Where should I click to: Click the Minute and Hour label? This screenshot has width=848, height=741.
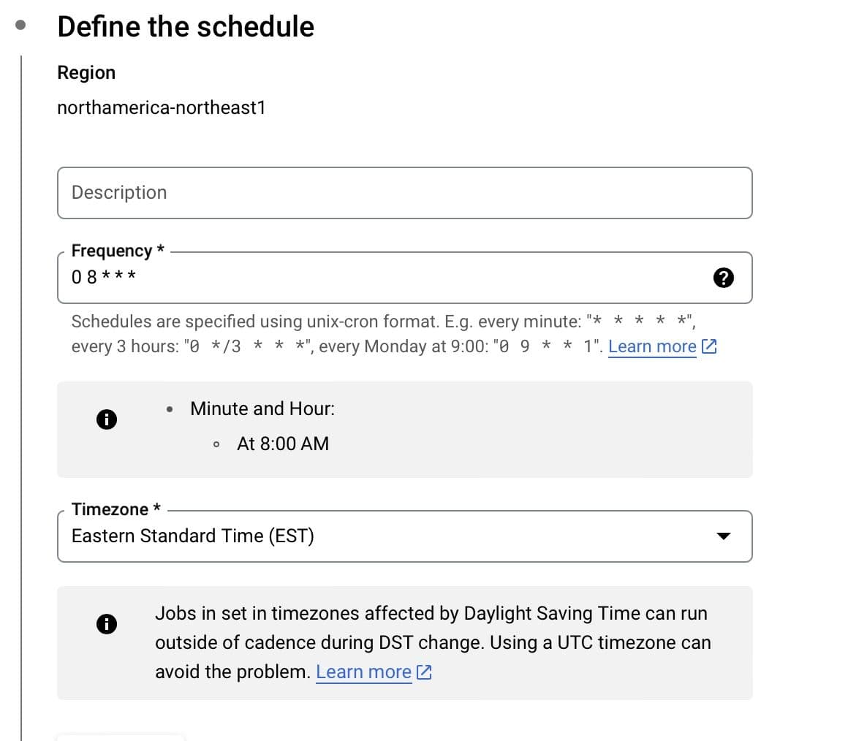(x=262, y=408)
